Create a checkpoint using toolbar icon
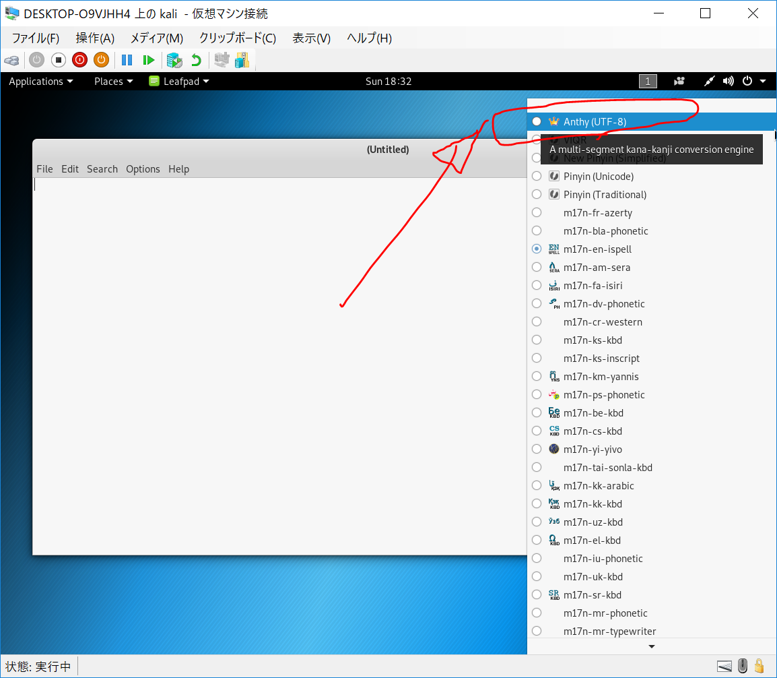Viewport: 777px width, 678px height. point(174,60)
